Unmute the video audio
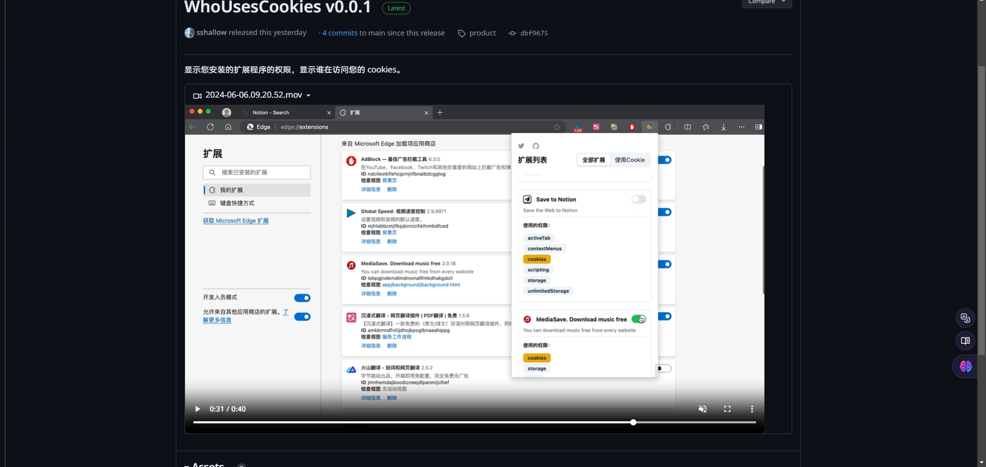 pos(702,409)
